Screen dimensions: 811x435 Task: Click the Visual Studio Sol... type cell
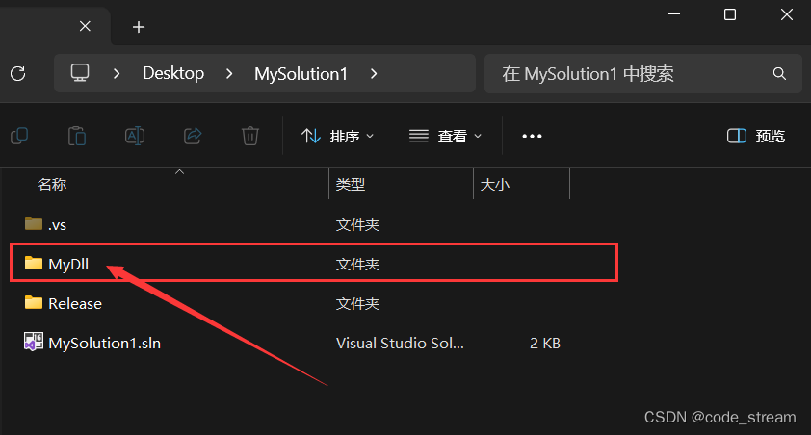[x=400, y=343]
